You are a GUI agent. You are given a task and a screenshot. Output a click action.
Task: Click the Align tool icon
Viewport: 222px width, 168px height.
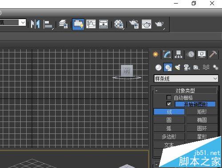[48, 24]
